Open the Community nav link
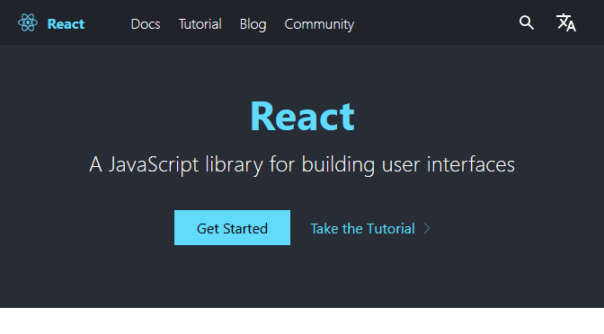The height and width of the screenshot is (334, 604). (319, 24)
